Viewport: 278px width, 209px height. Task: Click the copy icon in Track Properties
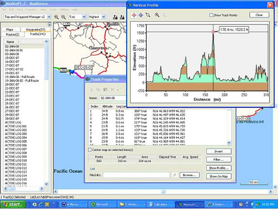(98, 90)
